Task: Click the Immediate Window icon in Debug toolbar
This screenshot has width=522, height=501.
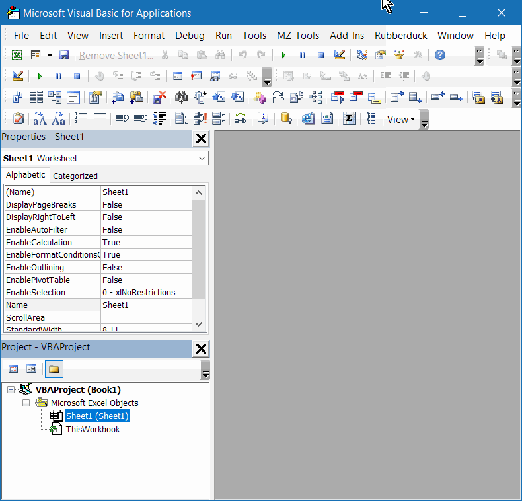Action: [x=196, y=76]
